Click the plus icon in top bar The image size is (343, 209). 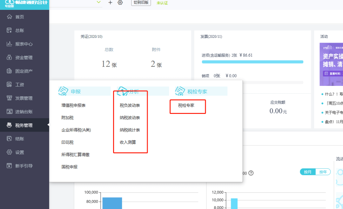click(x=110, y=3)
